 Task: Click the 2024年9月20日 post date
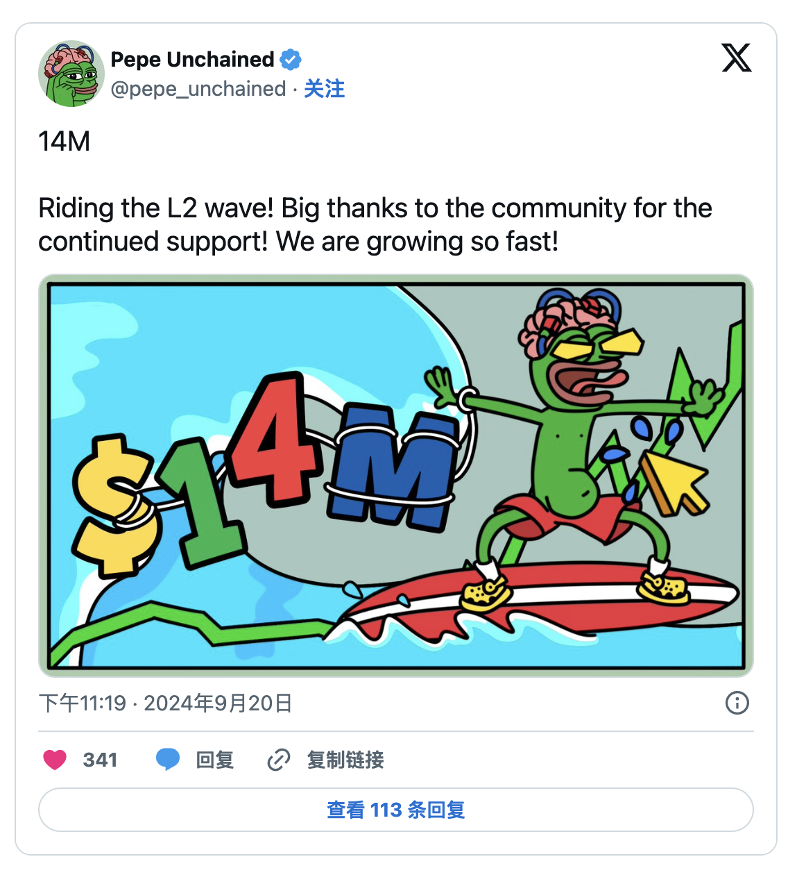coord(218,703)
